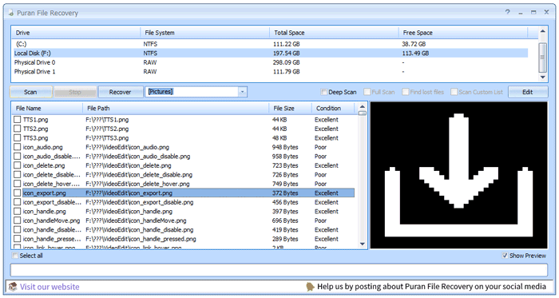Click the Puran File Recovery title bar icon
The width and height of the screenshot is (559, 298).
click(11, 13)
